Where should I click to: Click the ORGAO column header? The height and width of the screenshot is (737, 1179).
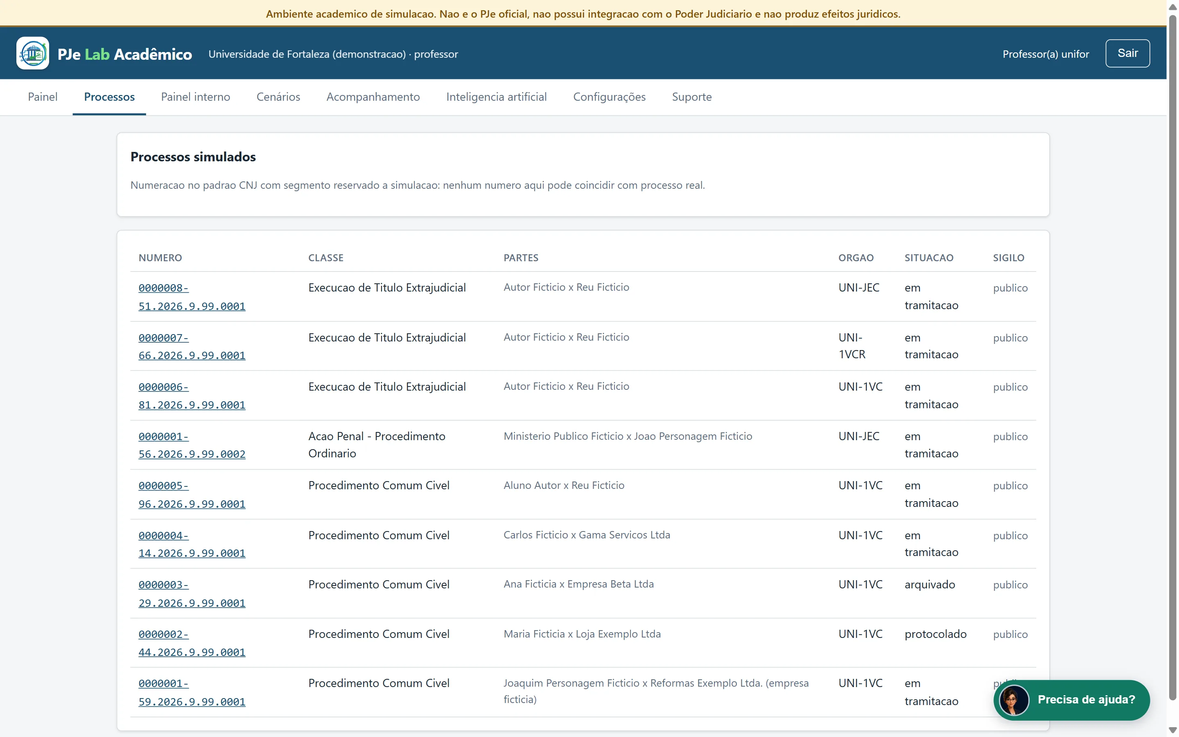[x=856, y=258]
